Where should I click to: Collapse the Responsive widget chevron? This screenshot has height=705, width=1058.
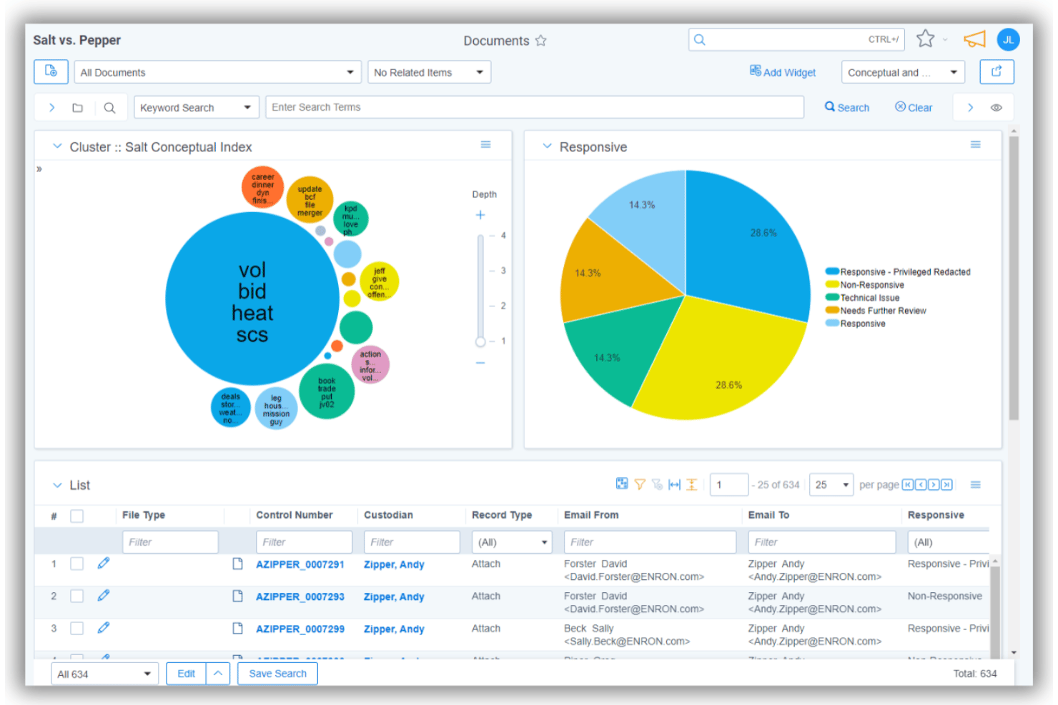point(547,146)
